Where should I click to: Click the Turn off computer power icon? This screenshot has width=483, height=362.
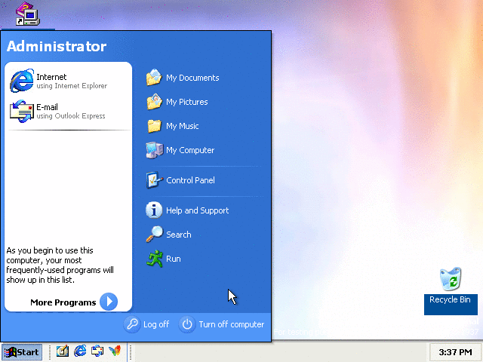pyautogui.click(x=187, y=324)
